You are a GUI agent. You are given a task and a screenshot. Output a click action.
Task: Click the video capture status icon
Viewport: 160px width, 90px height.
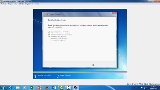click(142, 84)
